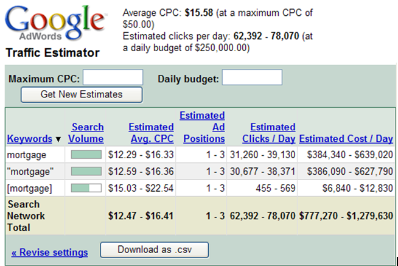
Task: Click the quoted "mortgage" search volume bar
Action: click(86, 172)
